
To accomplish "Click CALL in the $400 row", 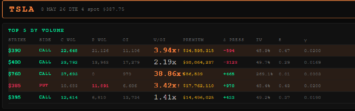I will point(45,62).
